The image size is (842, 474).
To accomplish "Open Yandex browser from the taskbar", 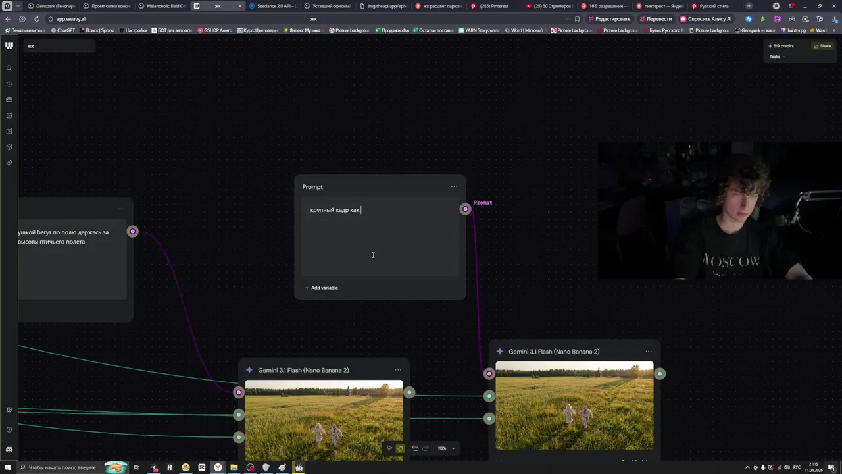I will coord(218,467).
